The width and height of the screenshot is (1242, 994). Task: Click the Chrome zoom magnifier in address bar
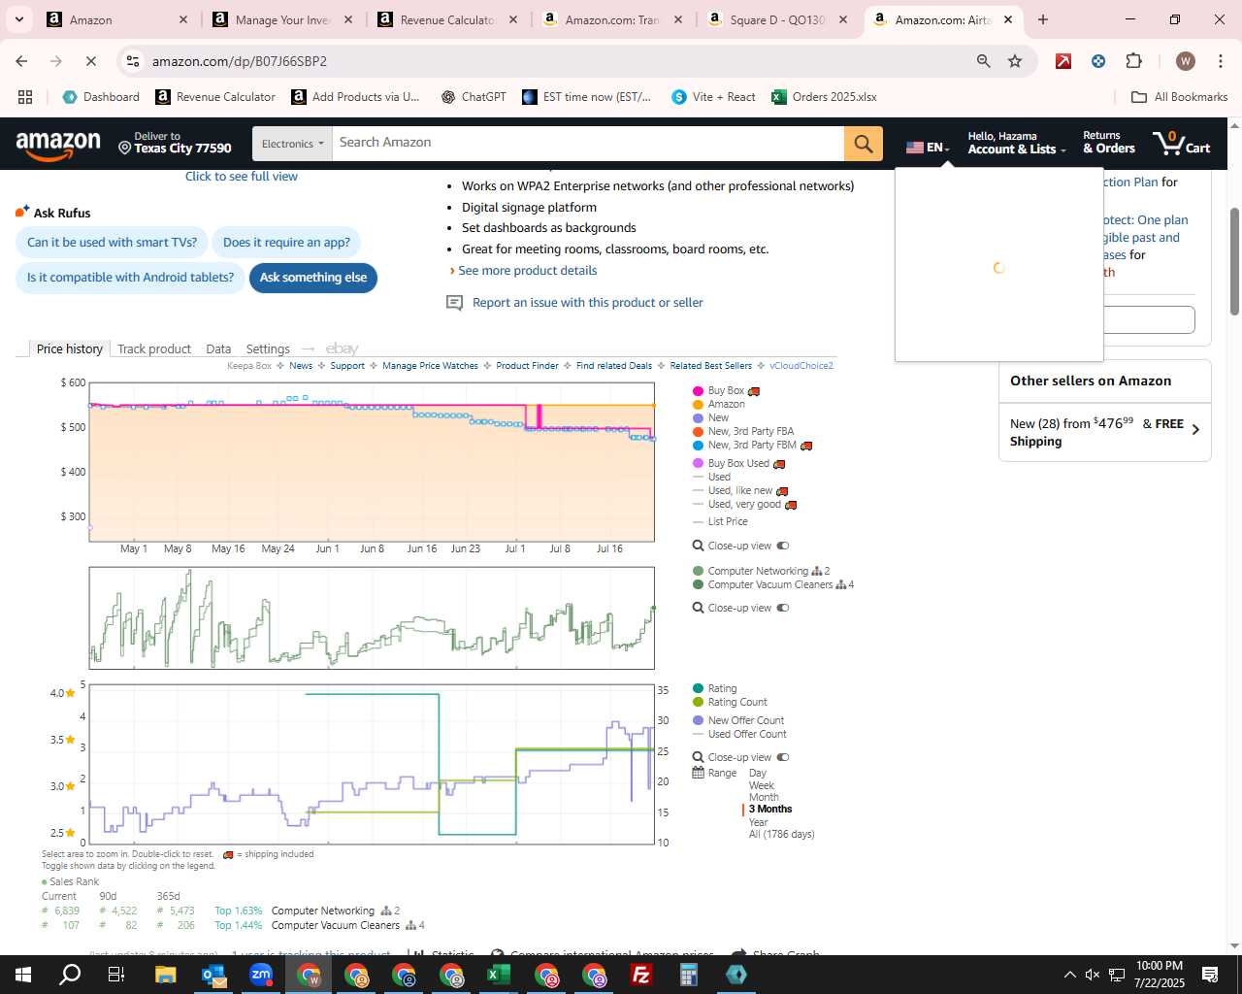point(984,61)
